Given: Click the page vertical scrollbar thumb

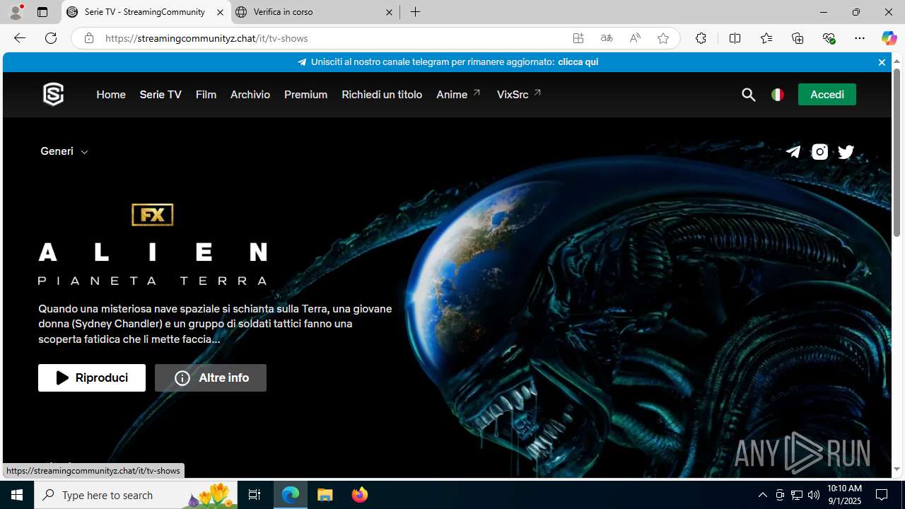Looking at the screenshot, I should point(897,153).
